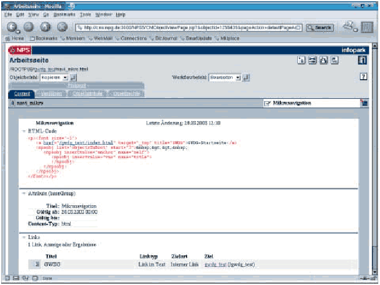Execute the Workflowbefehl with the adjacent button

pos(246,77)
